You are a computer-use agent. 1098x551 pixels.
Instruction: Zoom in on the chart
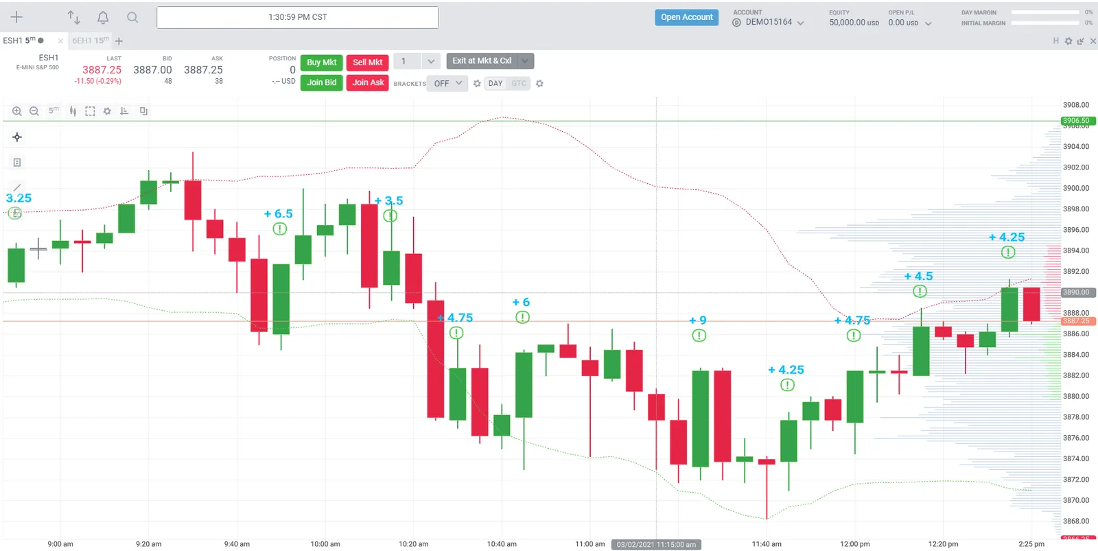click(17, 111)
